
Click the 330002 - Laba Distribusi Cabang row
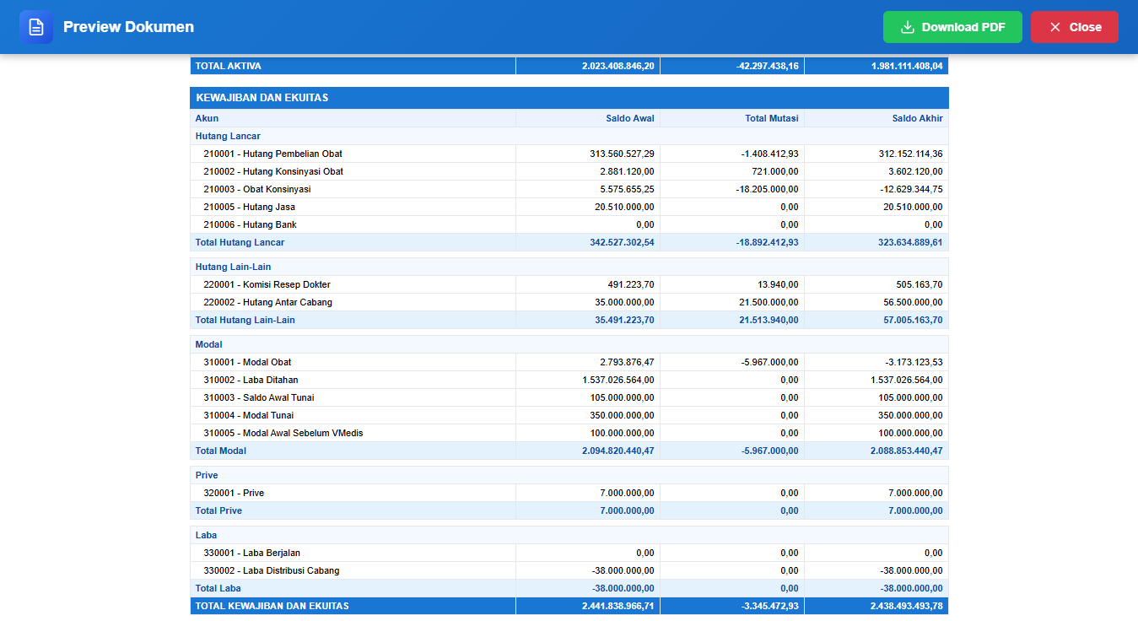click(x=569, y=570)
